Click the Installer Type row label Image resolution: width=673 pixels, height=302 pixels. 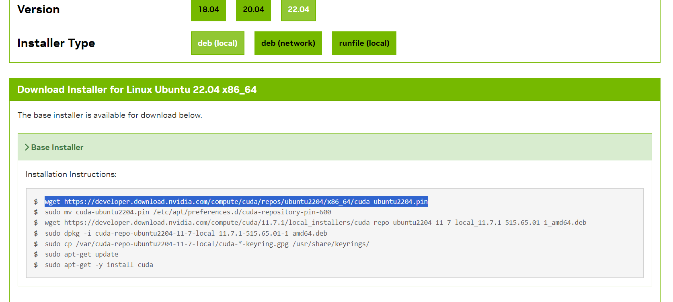(x=56, y=43)
